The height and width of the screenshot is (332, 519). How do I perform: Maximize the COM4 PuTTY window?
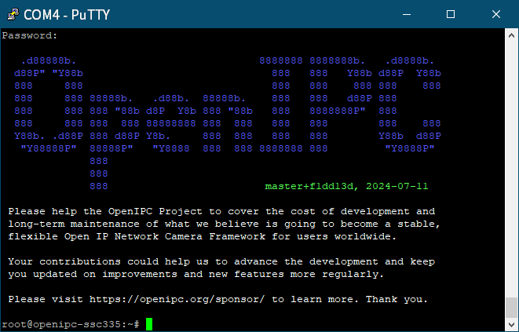point(451,14)
